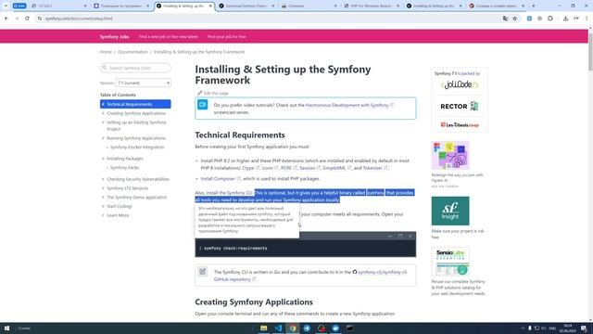Click the Figma AI ad thumbnail

(450, 155)
